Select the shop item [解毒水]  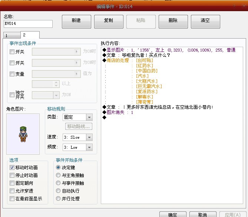(145, 96)
